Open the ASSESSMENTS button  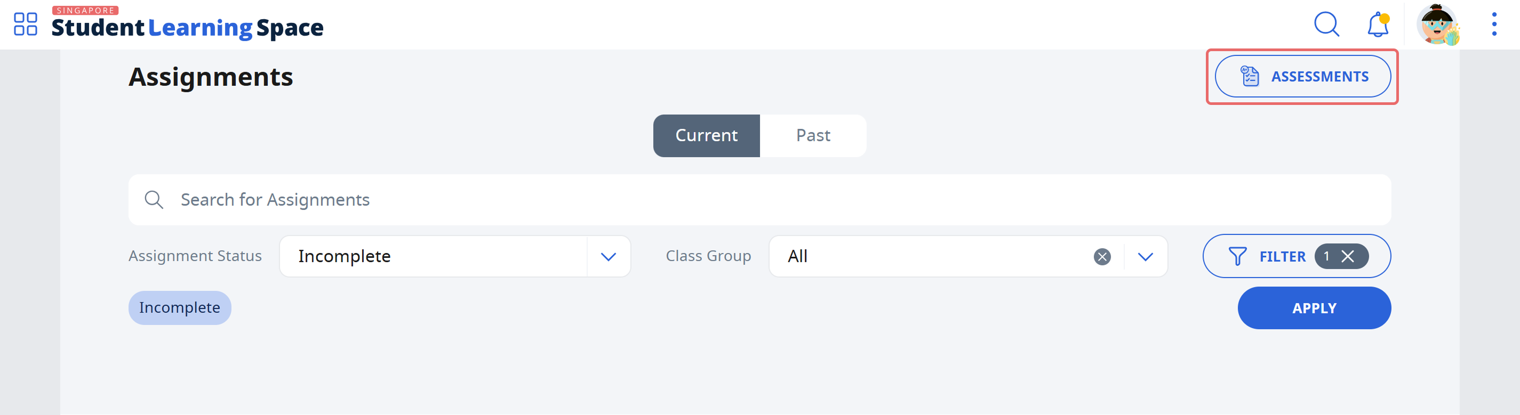pos(1302,77)
